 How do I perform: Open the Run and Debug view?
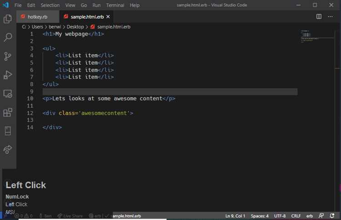tap(8, 75)
